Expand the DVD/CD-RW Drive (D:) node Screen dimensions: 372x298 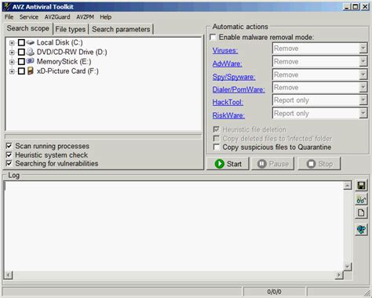[x=12, y=53]
